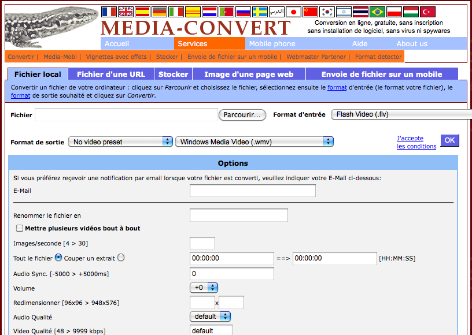Image resolution: width=472 pixels, height=335 pixels.
Task: Select the Catalan striped flag
Action: coord(193,12)
